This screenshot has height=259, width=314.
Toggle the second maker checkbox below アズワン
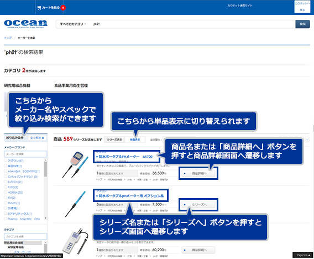coord(6,166)
